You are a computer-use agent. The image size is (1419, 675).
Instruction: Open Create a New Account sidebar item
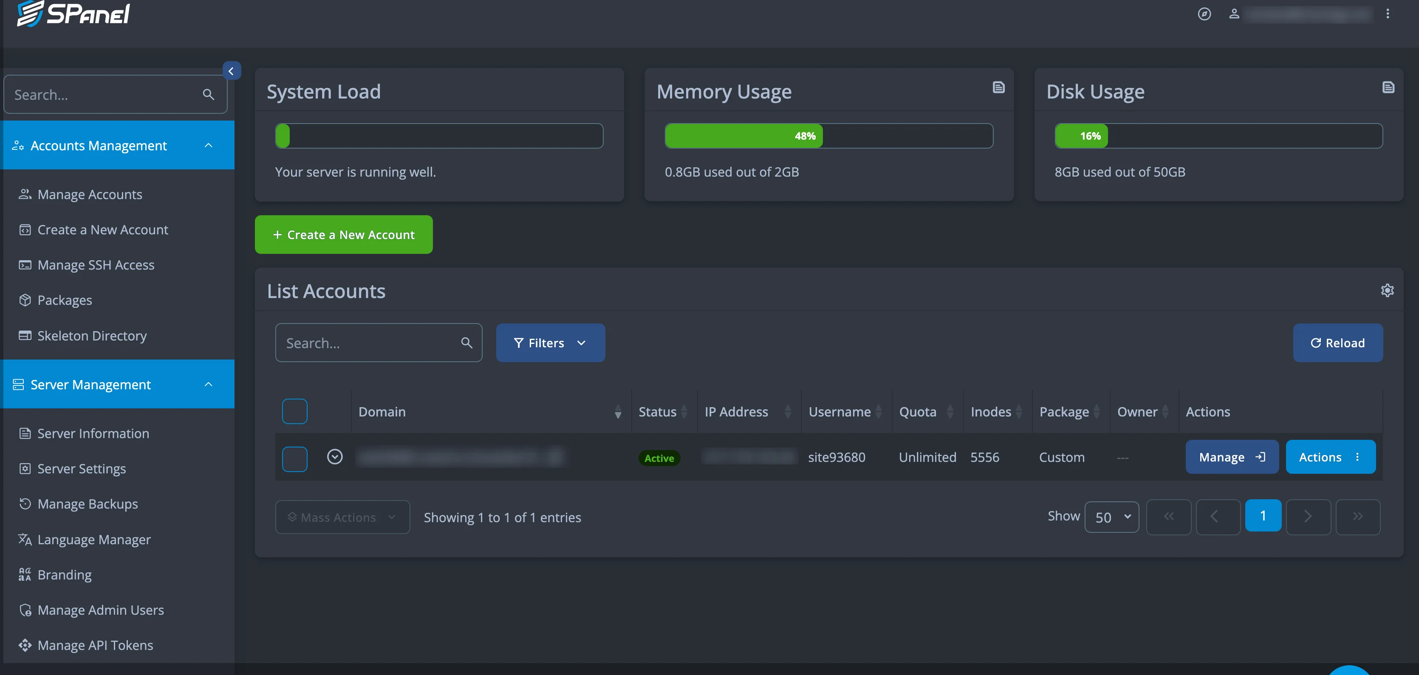(102, 230)
